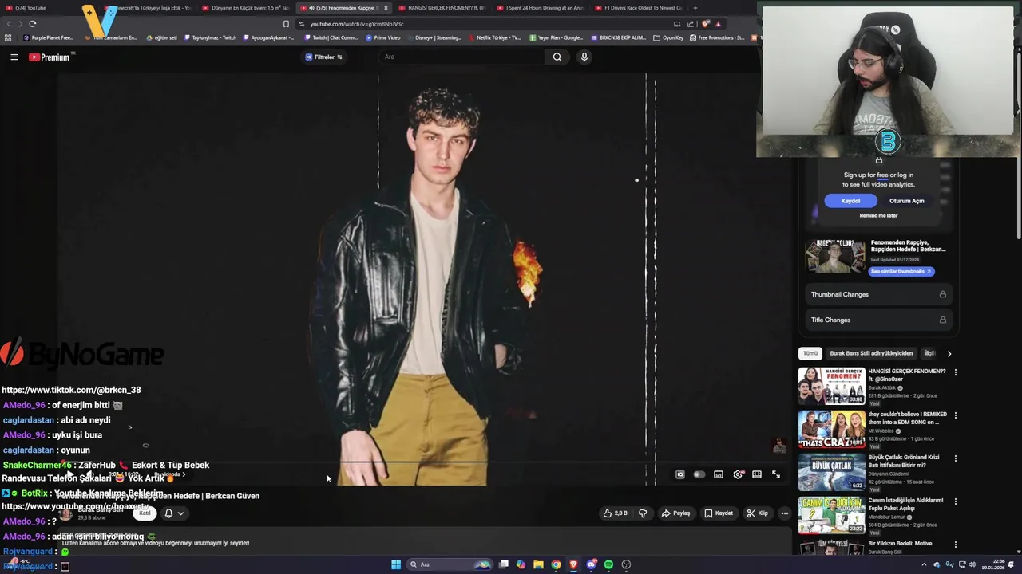Open notification bell dropdown for channel

point(173,513)
